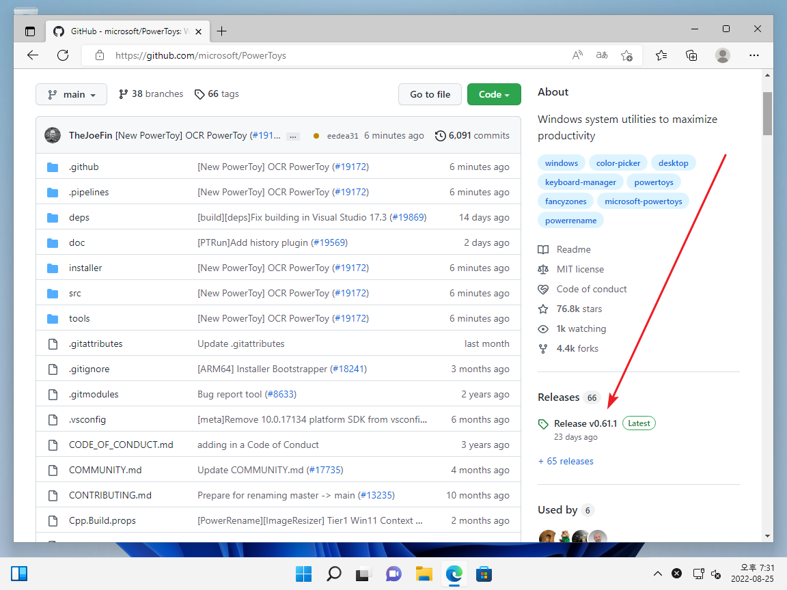This screenshot has width=787, height=590.
Task: Click the browser back arrow
Action: tap(33, 55)
